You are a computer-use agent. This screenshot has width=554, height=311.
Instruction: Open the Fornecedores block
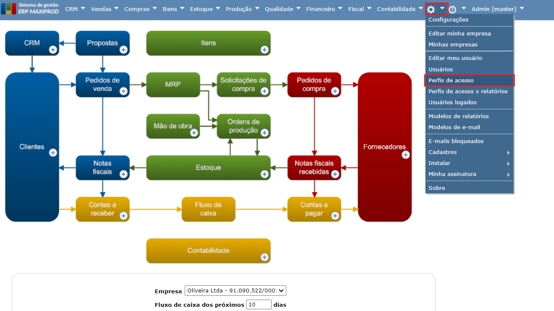click(x=385, y=147)
